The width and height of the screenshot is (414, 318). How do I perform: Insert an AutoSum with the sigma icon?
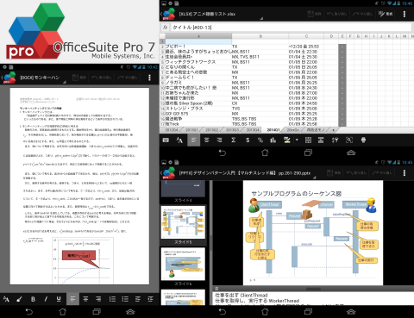tap(234, 140)
